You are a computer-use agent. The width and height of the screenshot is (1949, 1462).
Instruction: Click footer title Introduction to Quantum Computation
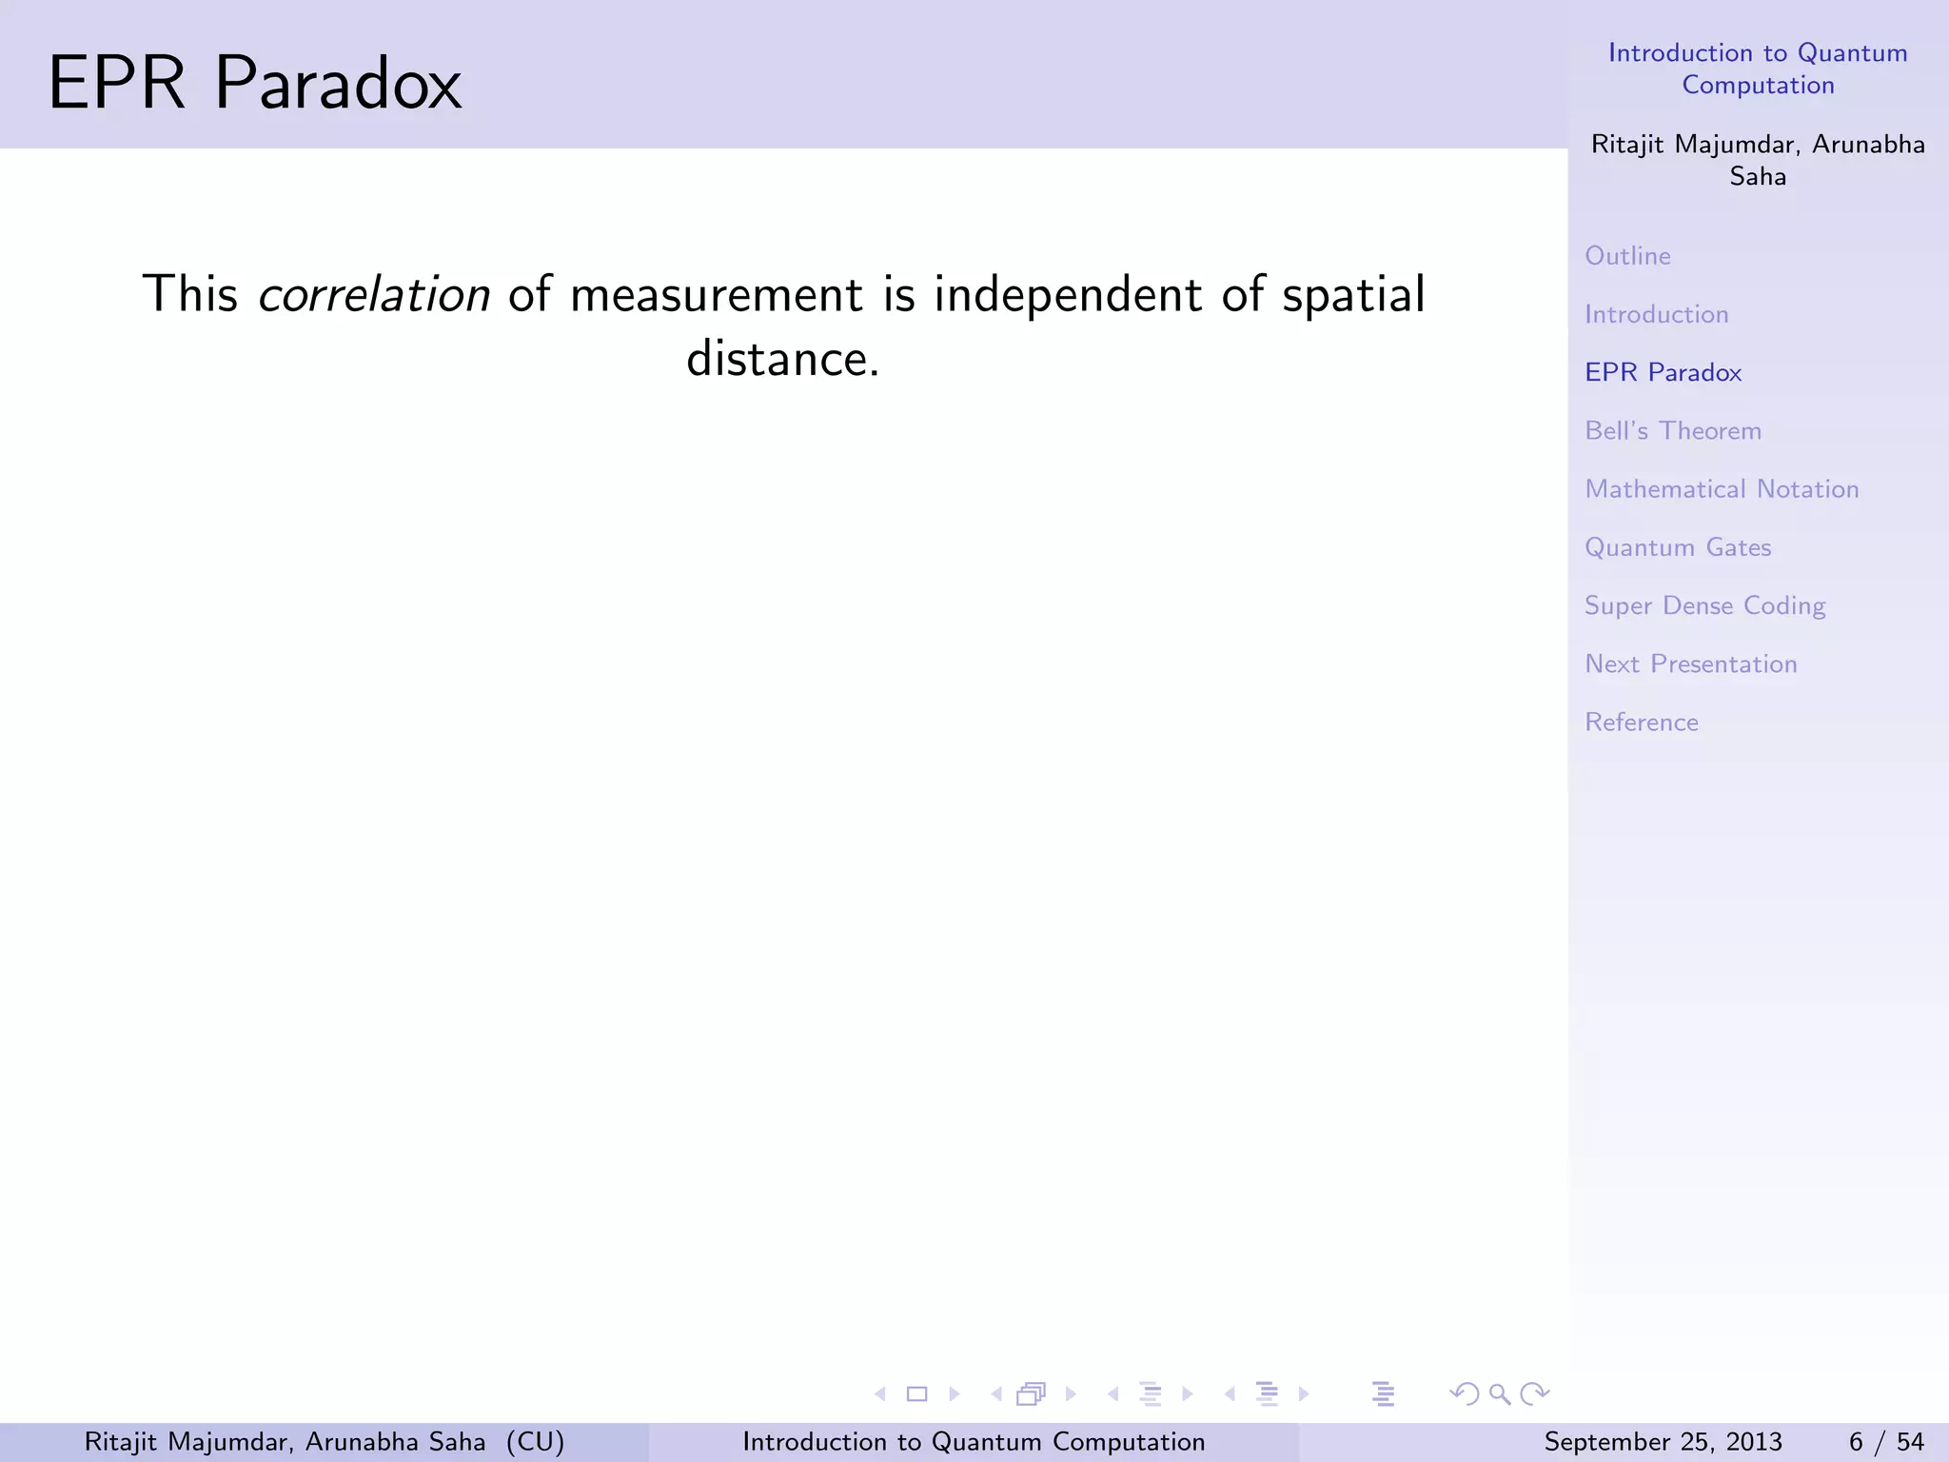pos(974,1442)
